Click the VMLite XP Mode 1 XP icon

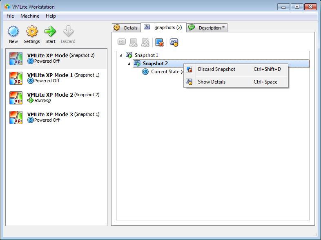[x=16, y=78]
